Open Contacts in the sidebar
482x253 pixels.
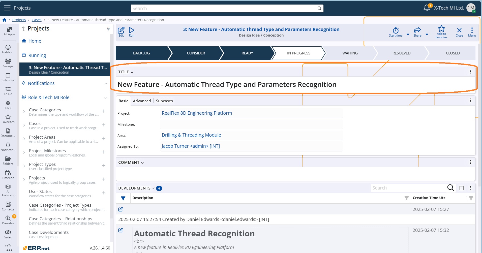click(8, 206)
